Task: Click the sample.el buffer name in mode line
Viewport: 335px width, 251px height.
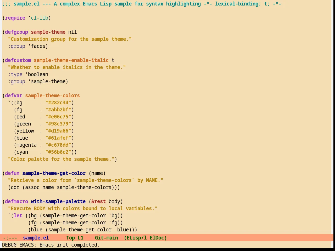Action: tap(36, 238)
